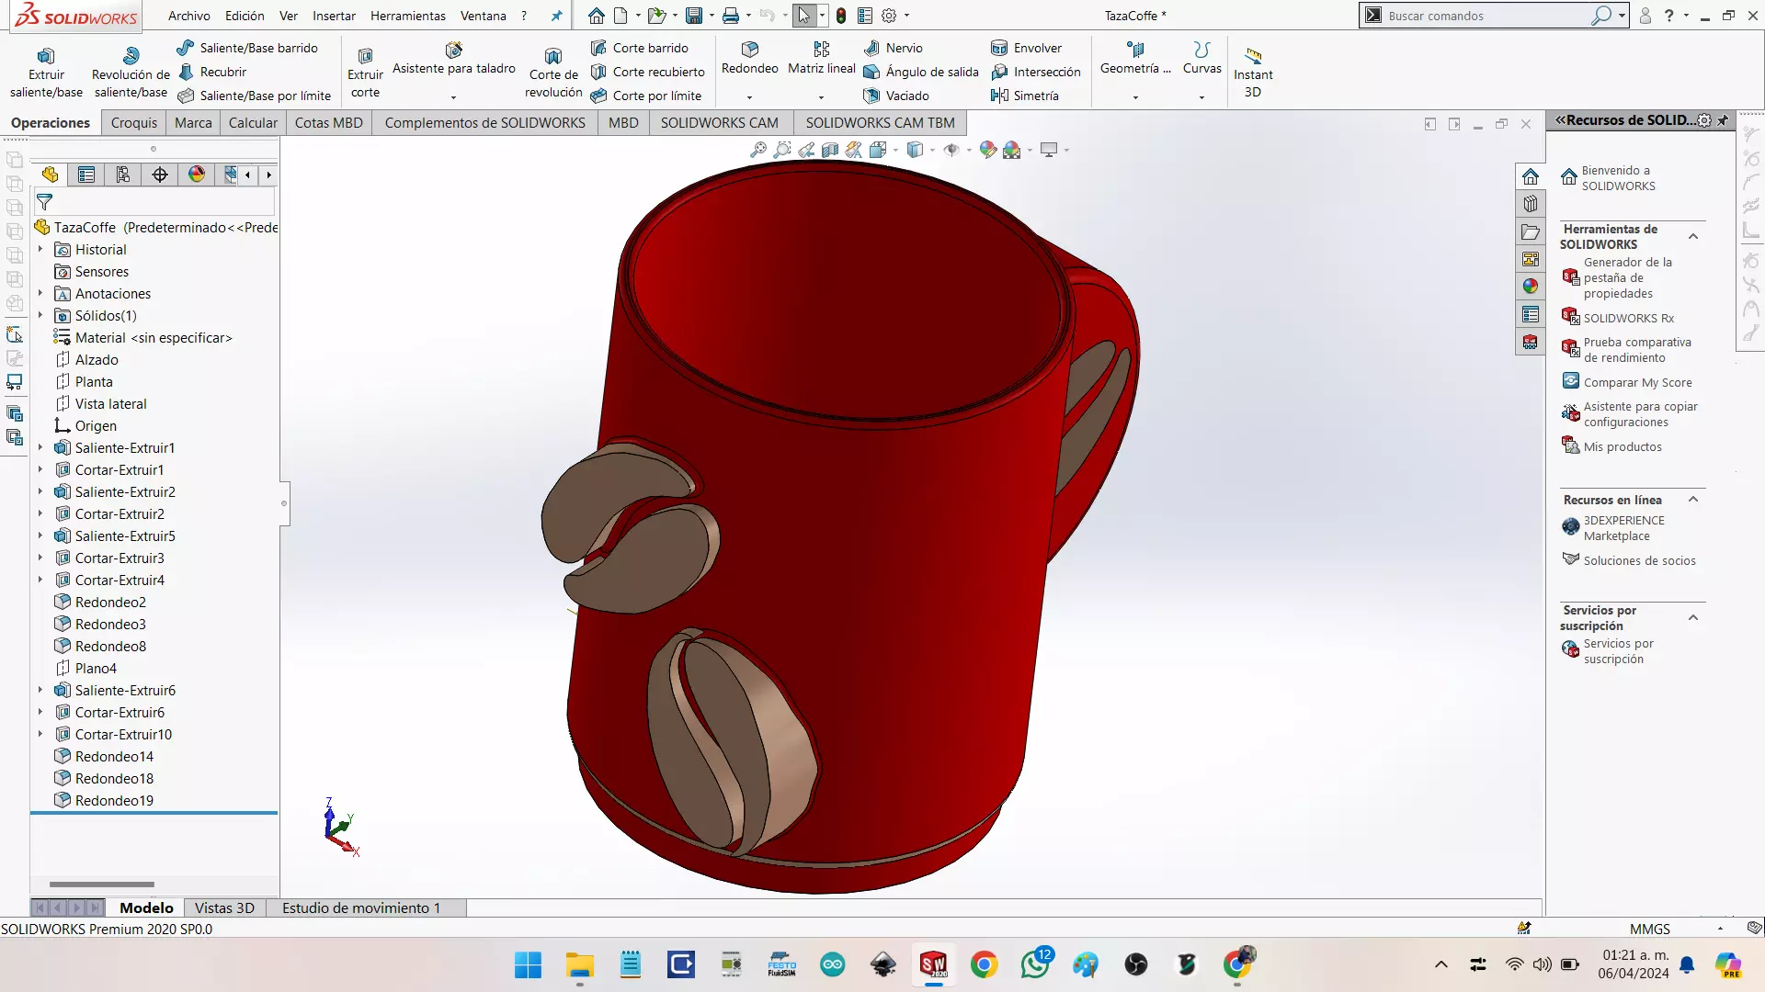Click the section view icon
This screenshot has height=992, width=1765.
[x=830, y=150]
